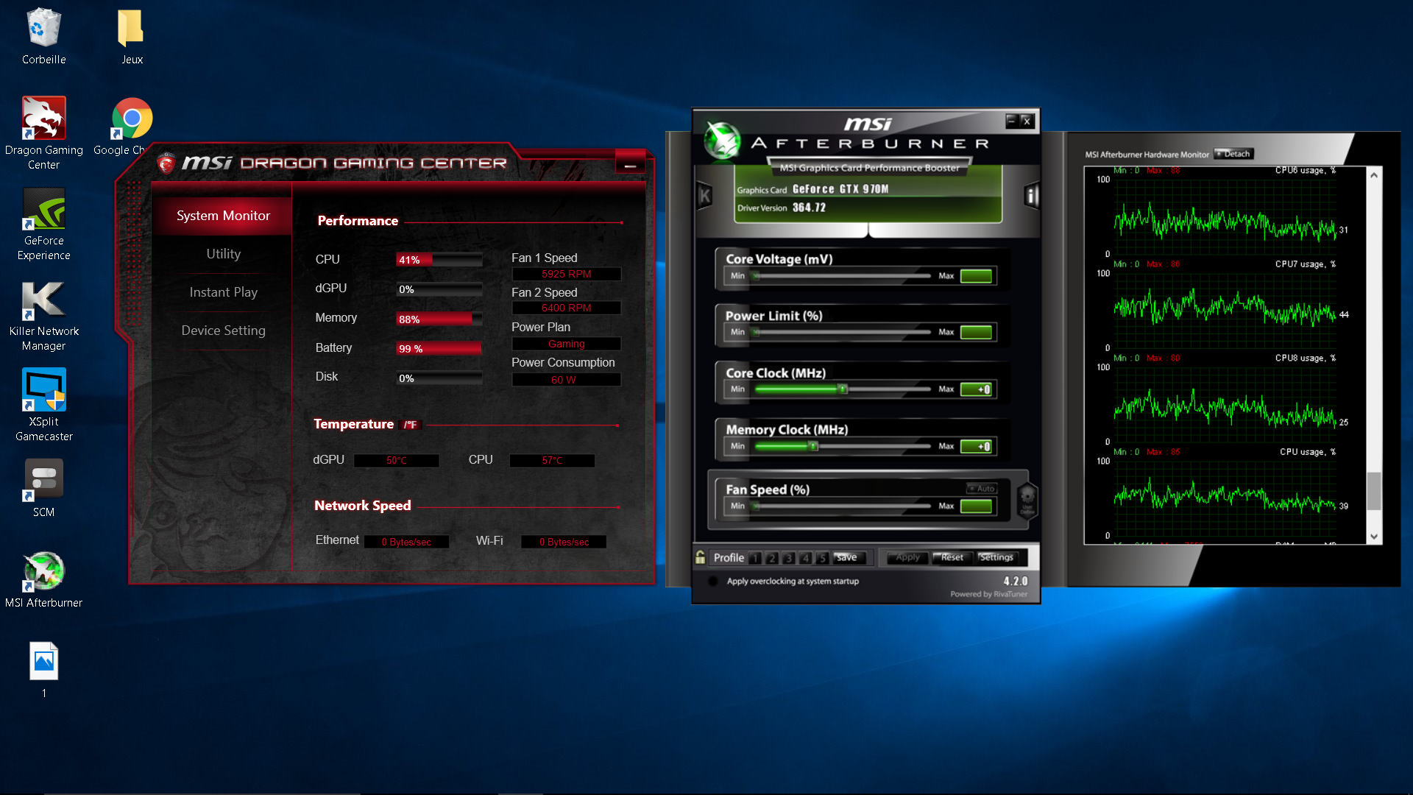The height and width of the screenshot is (795, 1413).
Task: Click the Power Consumption 60 W value
Action: click(566, 380)
